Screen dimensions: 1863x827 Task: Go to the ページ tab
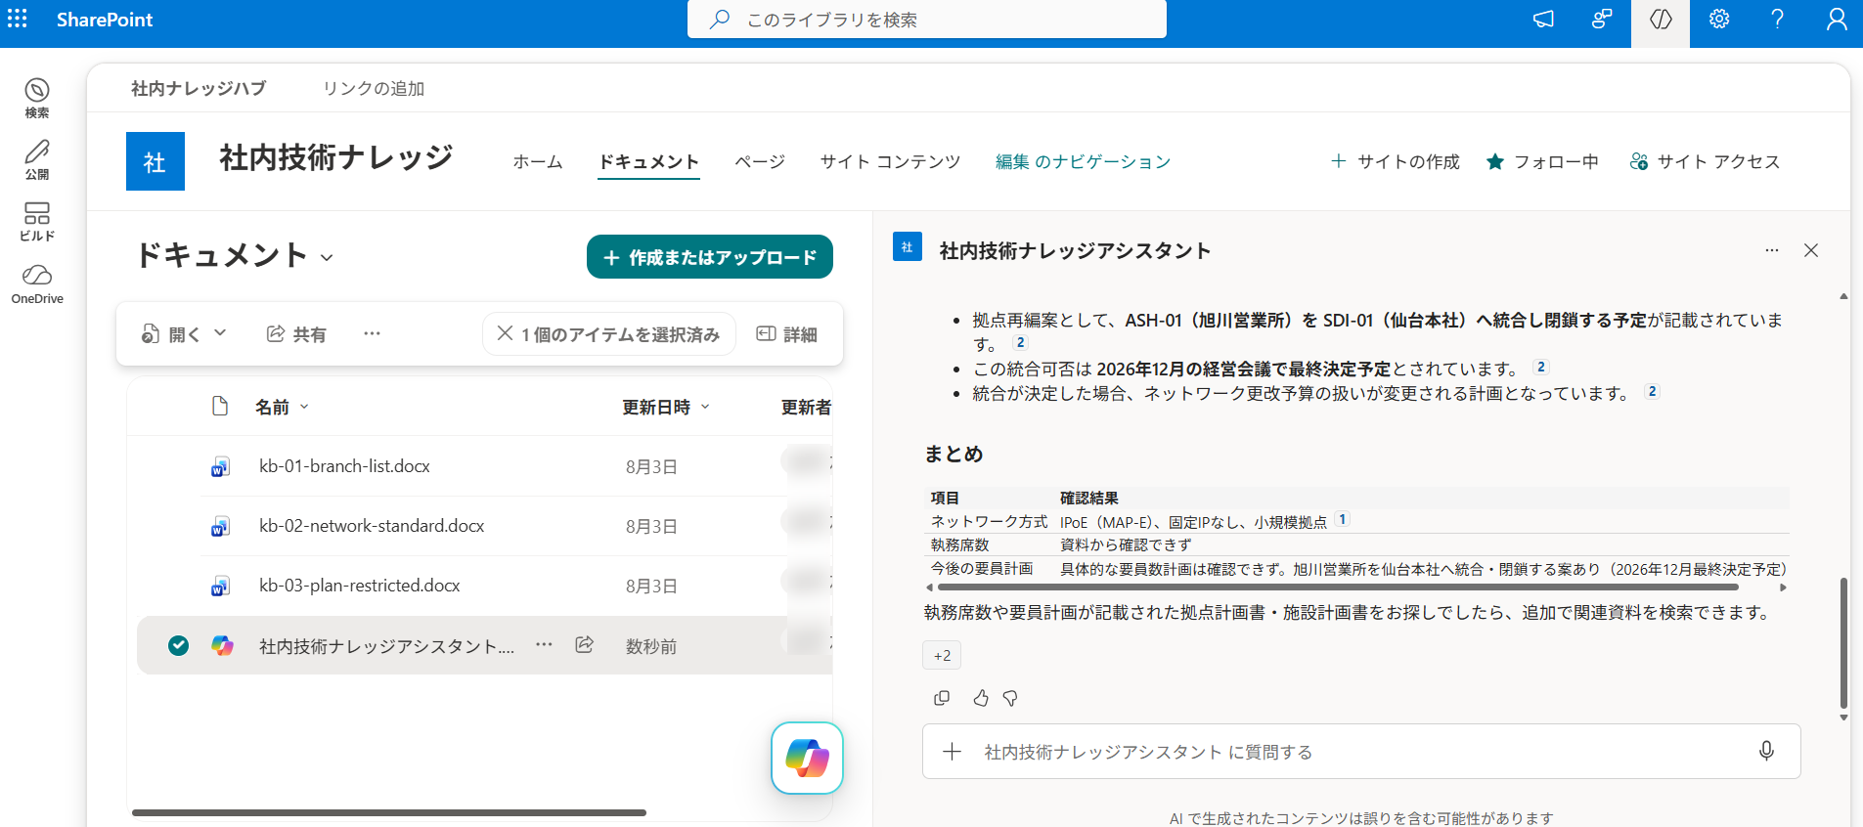click(x=760, y=161)
